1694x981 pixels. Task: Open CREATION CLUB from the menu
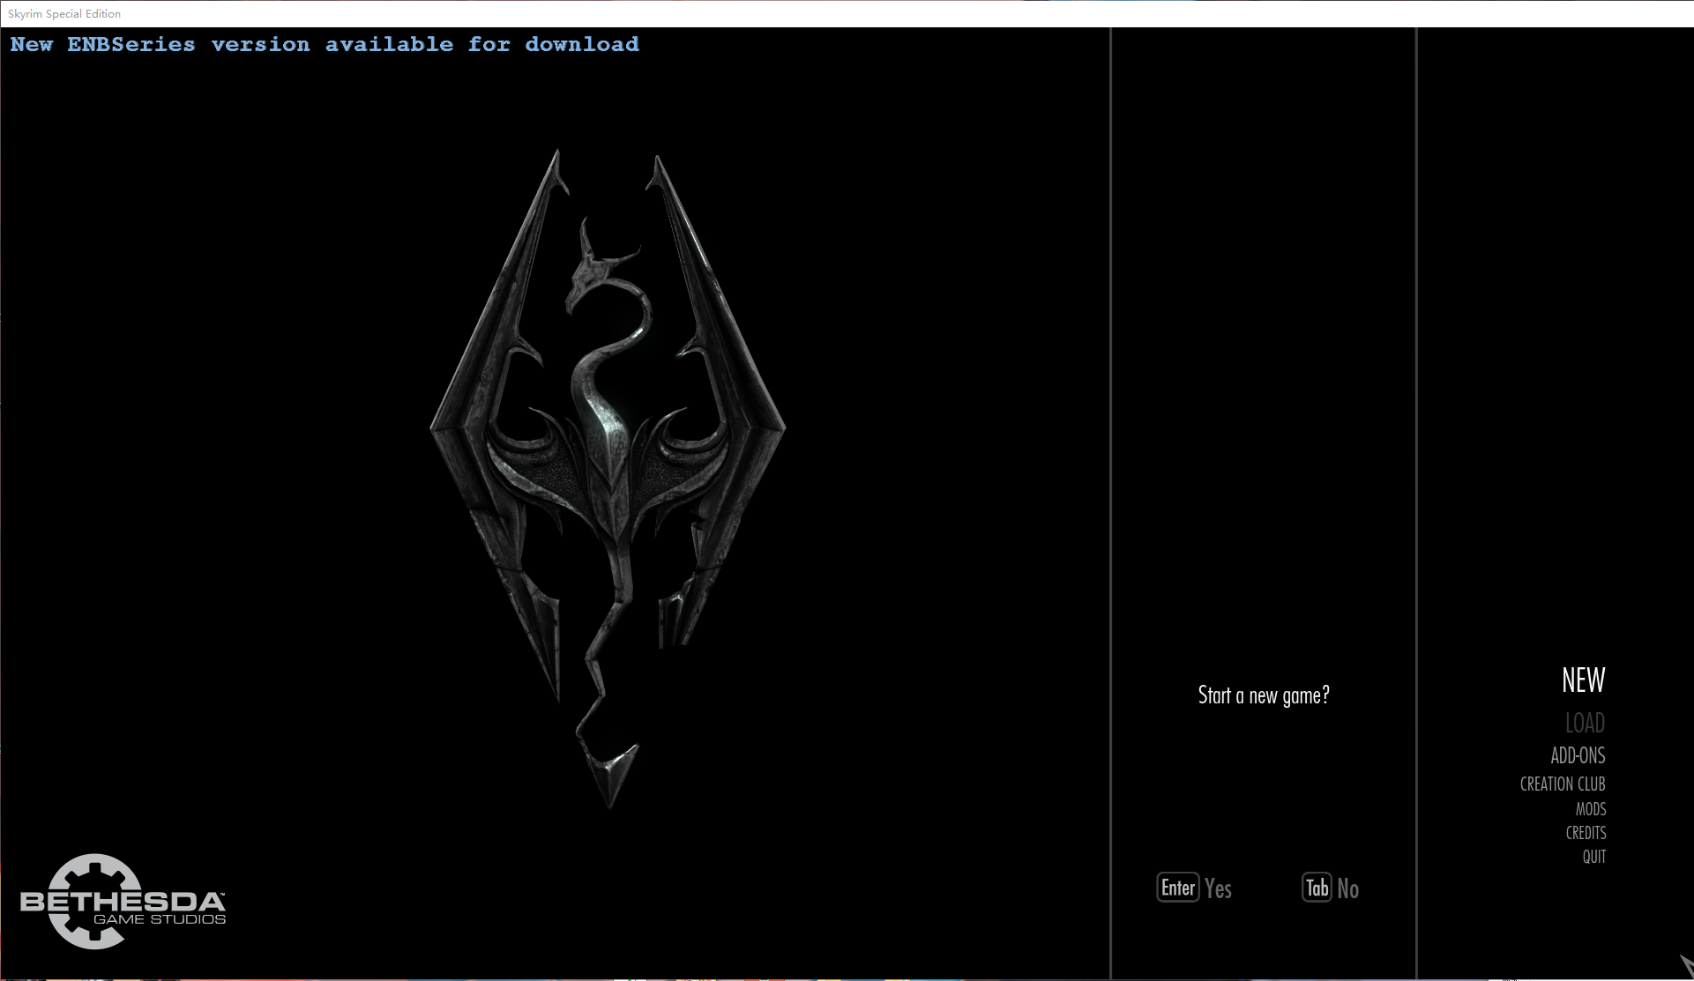pyautogui.click(x=1562, y=784)
